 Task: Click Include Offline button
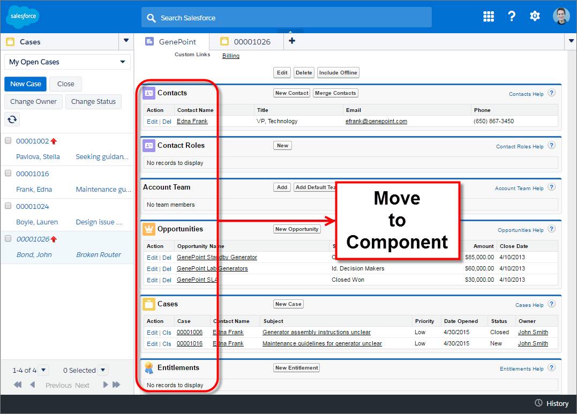click(338, 73)
